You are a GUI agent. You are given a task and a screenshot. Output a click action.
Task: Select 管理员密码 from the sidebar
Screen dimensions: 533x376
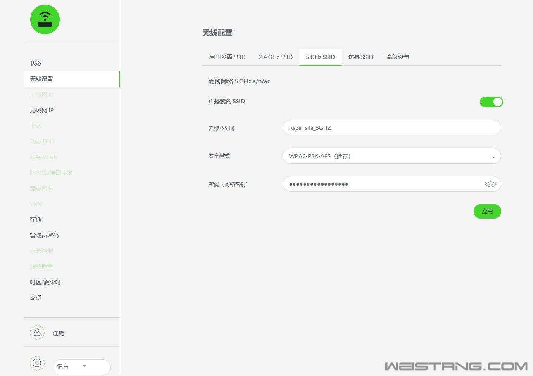tap(44, 235)
